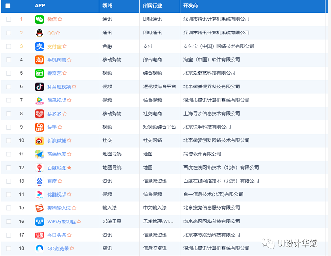Check the box for row 2 QQ
This screenshot has height=256, width=331.
coord(9,33)
